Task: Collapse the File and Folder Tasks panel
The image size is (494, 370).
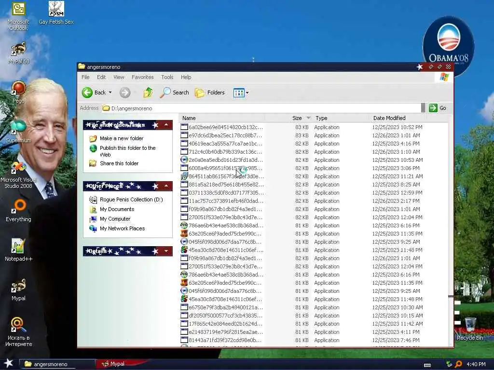Action: click(166, 125)
